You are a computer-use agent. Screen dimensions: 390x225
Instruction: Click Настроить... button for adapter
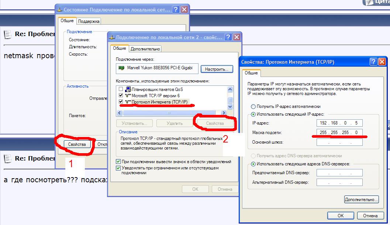217,69
